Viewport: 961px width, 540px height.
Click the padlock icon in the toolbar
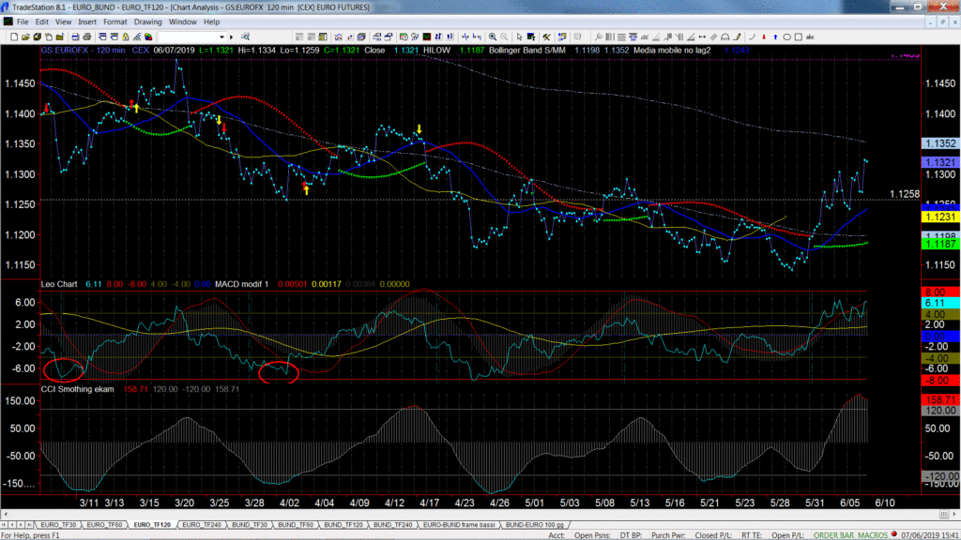125,37
